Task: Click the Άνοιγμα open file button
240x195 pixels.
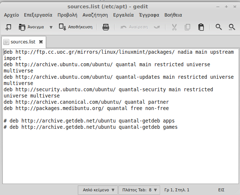Action: (x=31, y=27)
